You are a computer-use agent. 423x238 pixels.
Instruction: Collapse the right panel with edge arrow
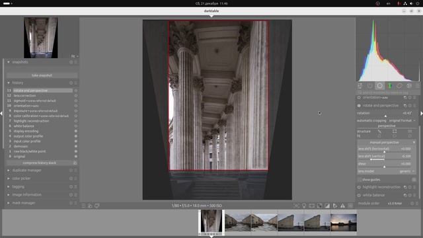422,113
